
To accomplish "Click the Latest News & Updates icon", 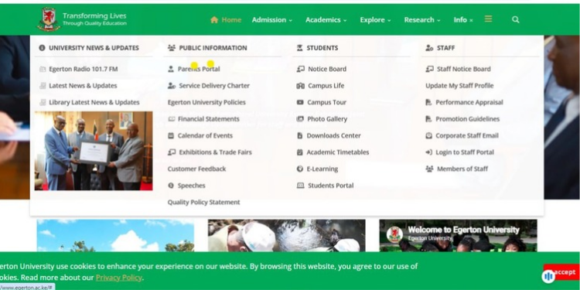I will pos(43,86).
